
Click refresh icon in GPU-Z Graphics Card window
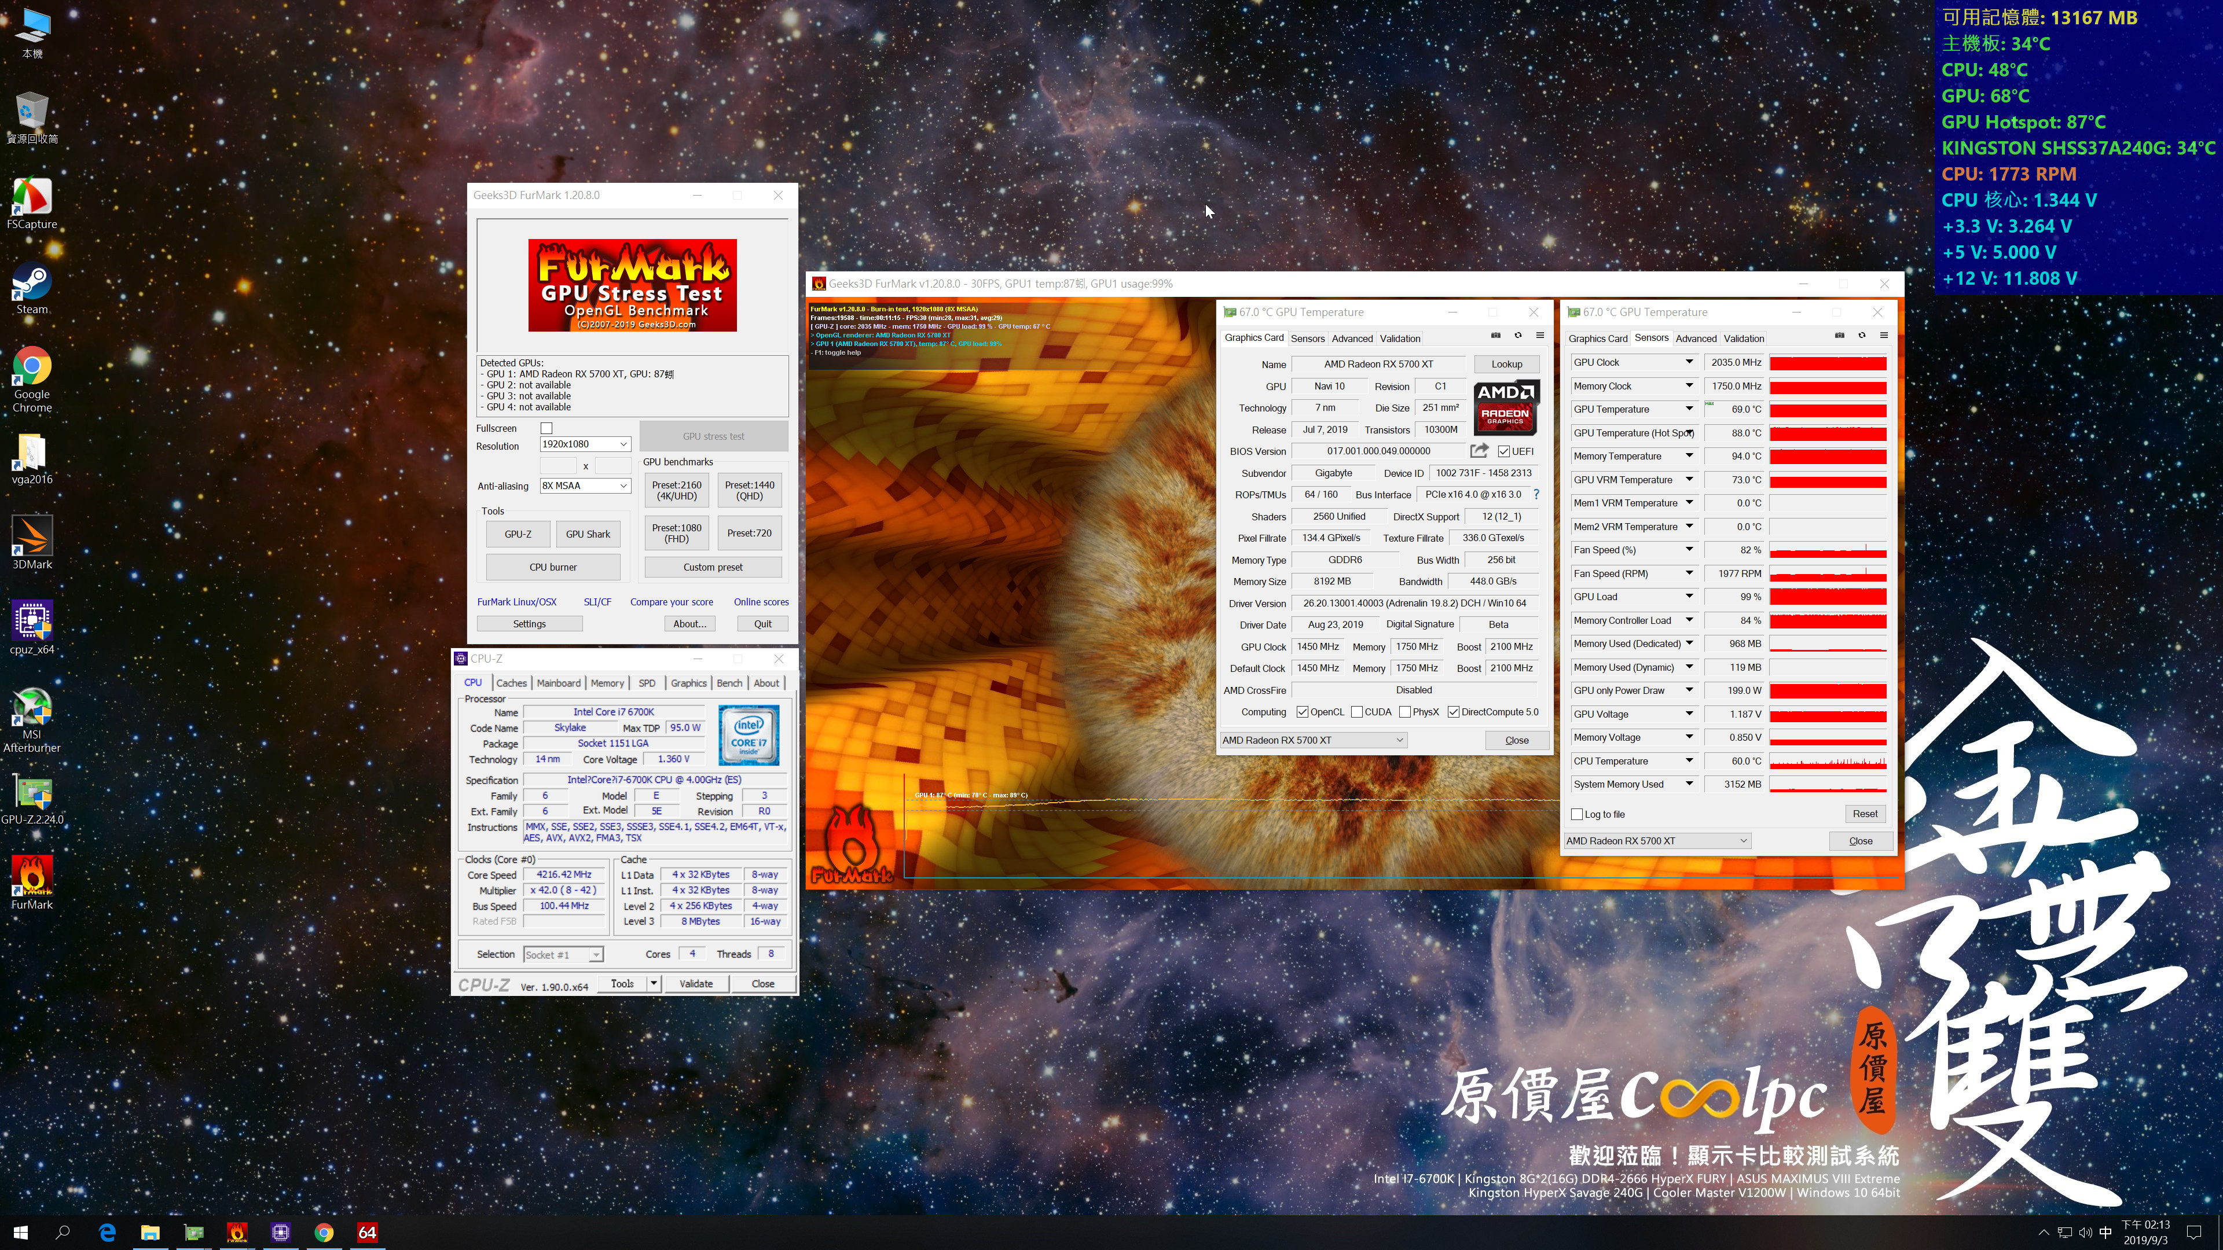pos(1518,336)
